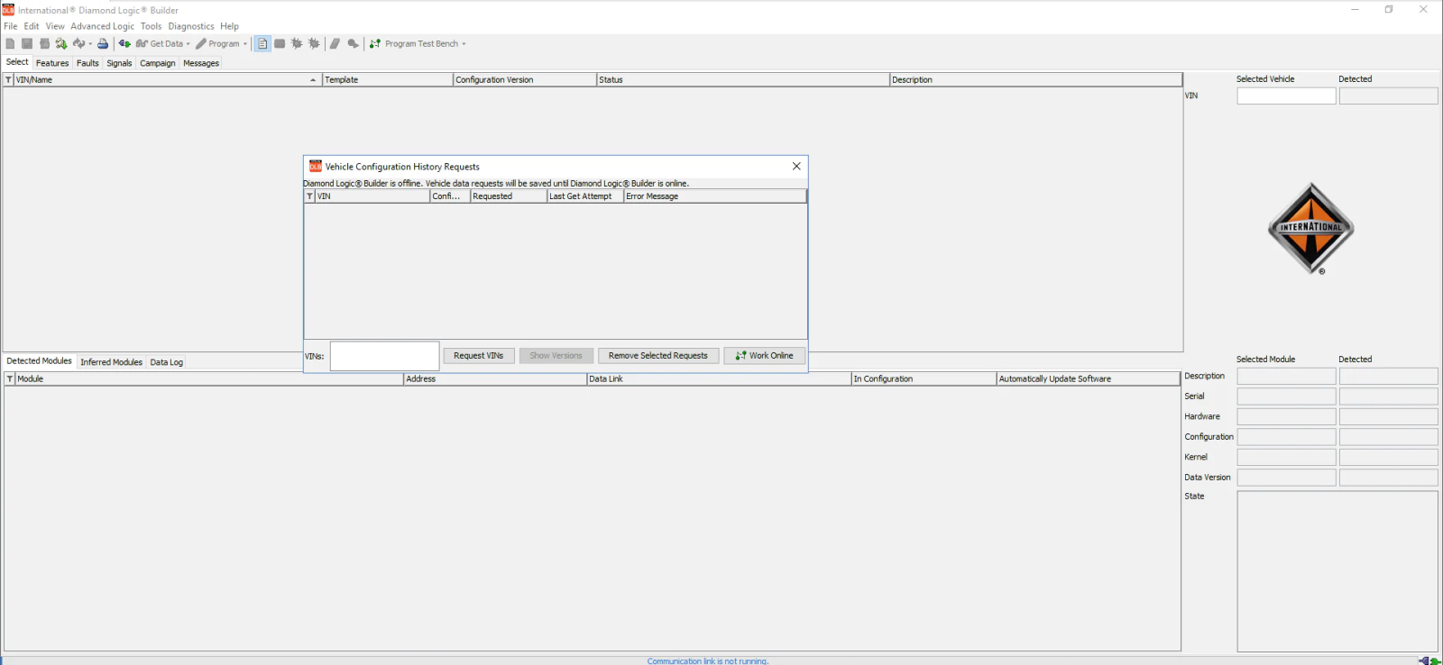Click the Work Online button
Image resolution: width=1443 pixels, height=665 pixels.
[765, 356]
